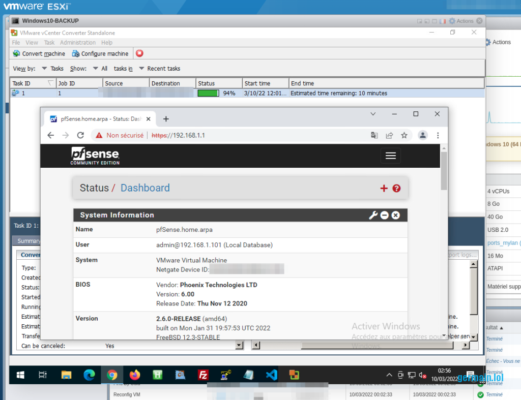The image size is (521, 400).
Task: Open FileZilla from the taskbar
Action: (x=203, y=375)
